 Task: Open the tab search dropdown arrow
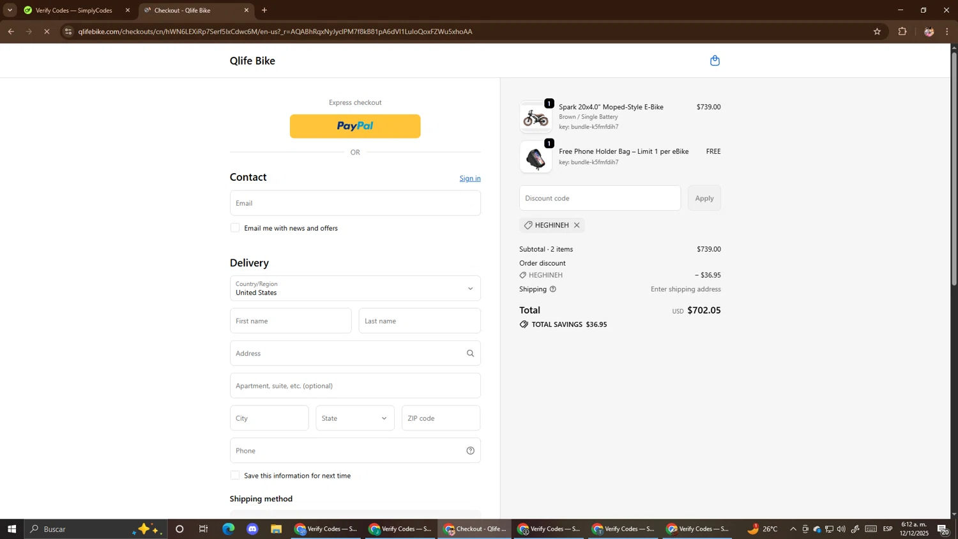point(10,10)
